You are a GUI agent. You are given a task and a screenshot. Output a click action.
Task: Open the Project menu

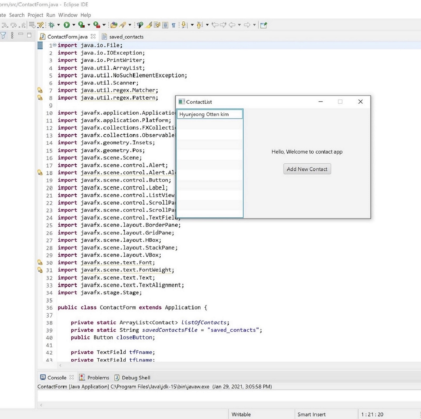click(35, 15)
